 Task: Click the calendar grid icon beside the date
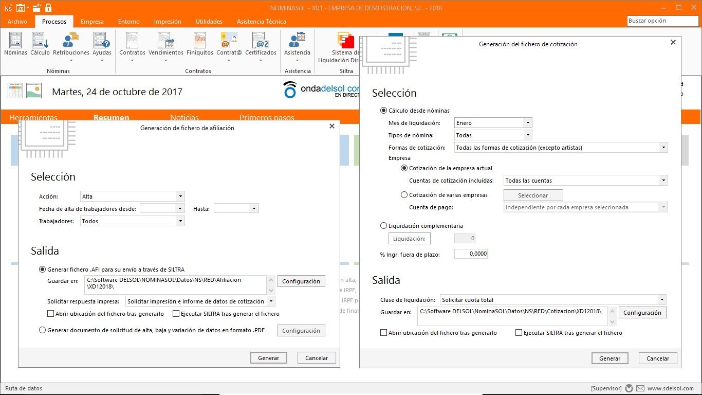coord(15,91)
